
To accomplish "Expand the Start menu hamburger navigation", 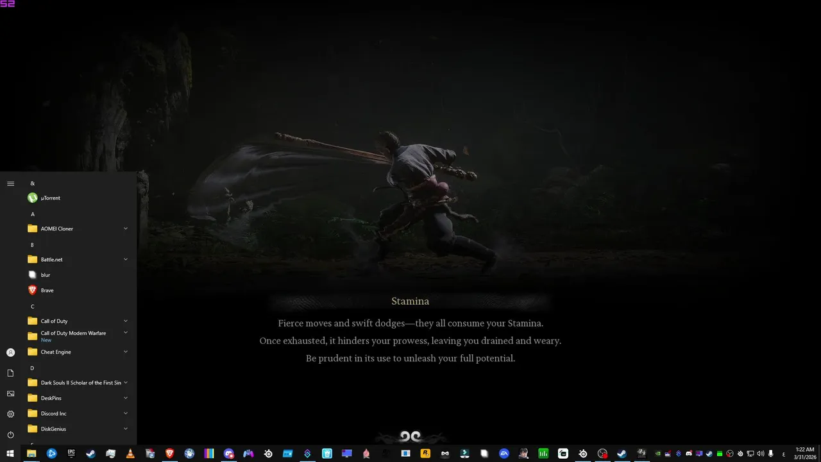I will click(10, 184).
